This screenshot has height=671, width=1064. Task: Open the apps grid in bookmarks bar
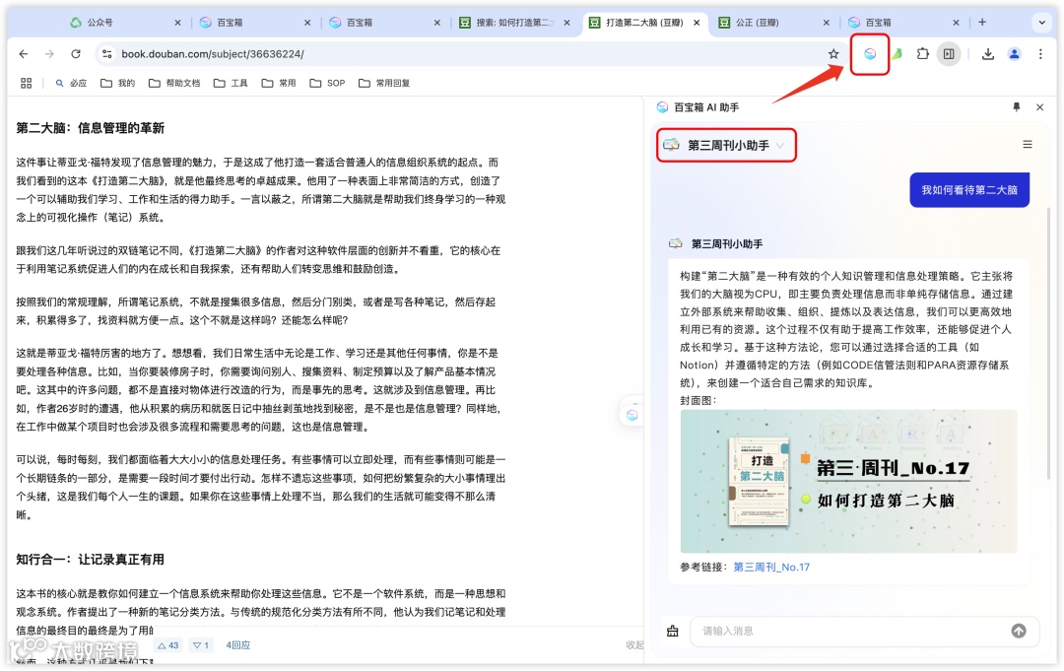point(27,83)
